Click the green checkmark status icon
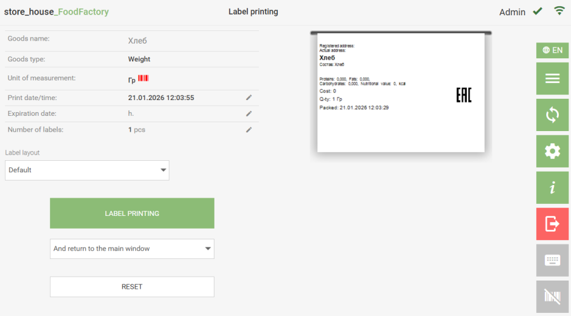 click(537, 11)
